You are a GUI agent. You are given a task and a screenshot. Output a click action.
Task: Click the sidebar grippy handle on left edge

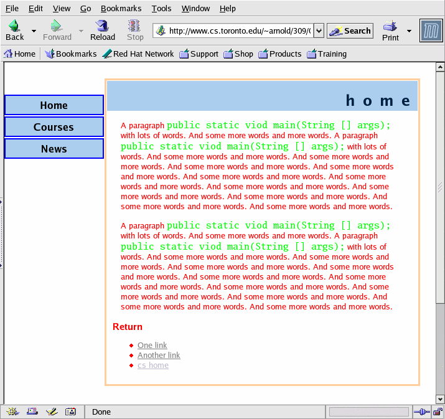point(1,233)
